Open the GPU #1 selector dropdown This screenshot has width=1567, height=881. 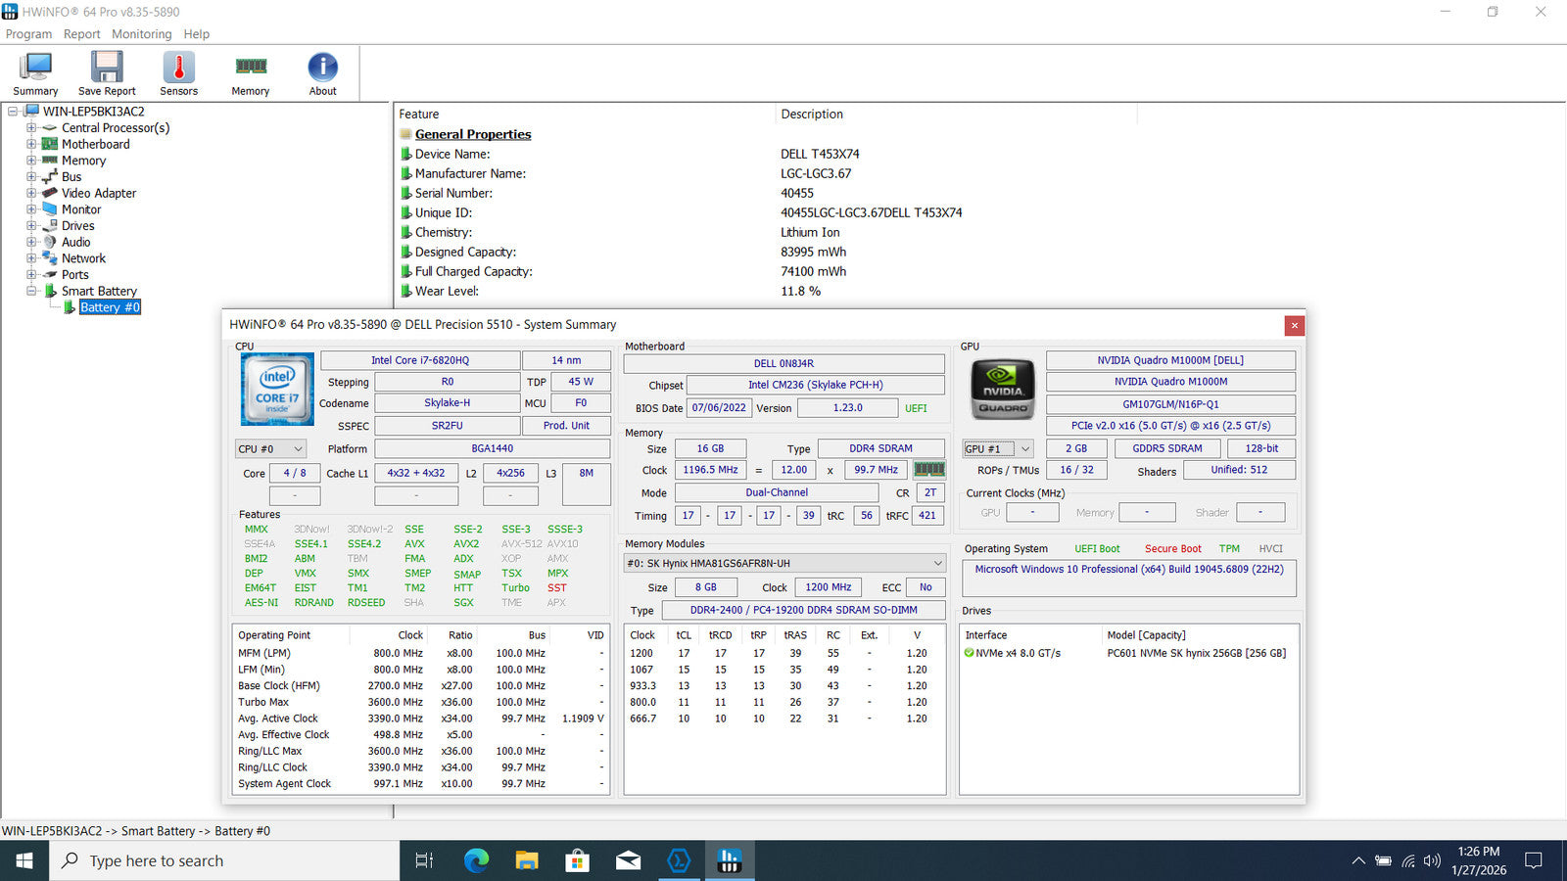[997, 448]
